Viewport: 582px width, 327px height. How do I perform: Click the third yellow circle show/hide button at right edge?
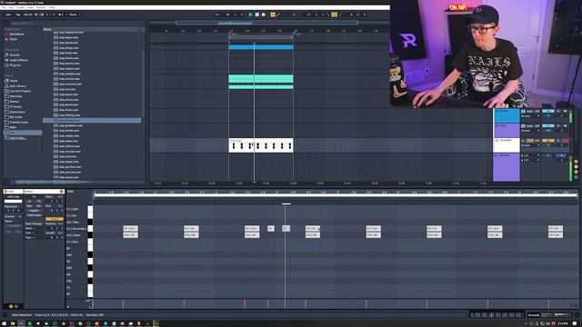coord(576,172)
